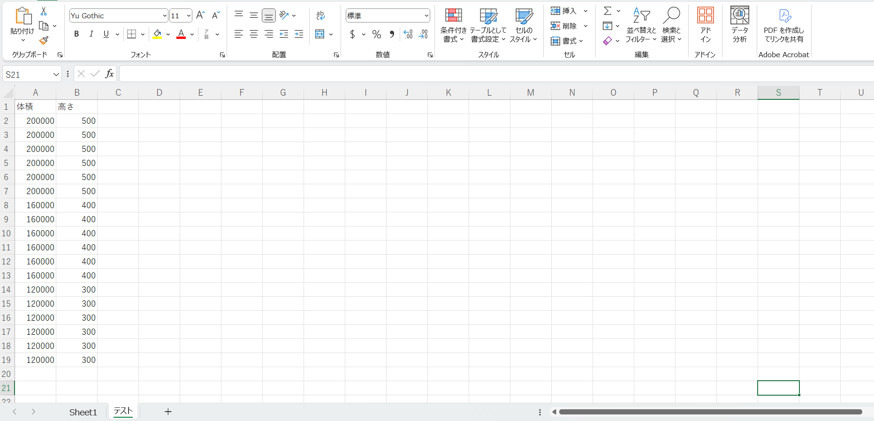Click the Cut scissors icon
The height and width of the screenshot is (421, 874).
click(44, 11)
